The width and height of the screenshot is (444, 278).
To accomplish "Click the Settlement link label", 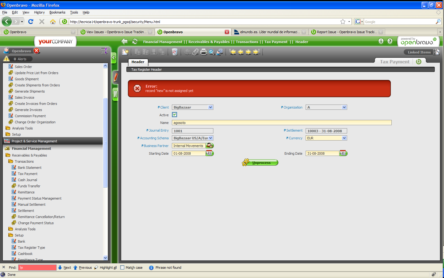I will [294, 130].
